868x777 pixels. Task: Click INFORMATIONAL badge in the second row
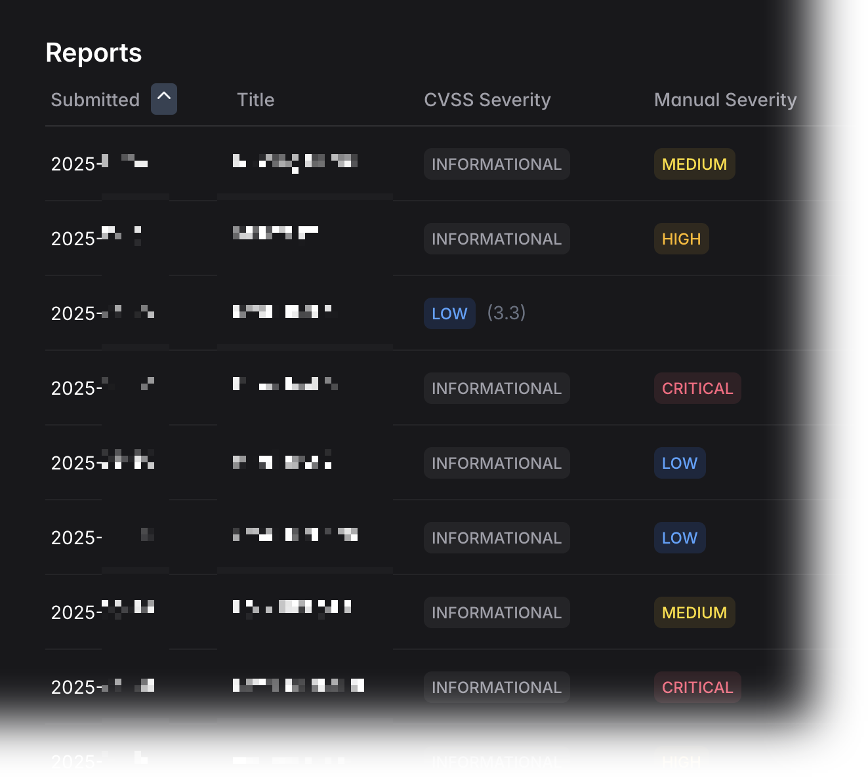pyautogui.click(x=496, y=239)
